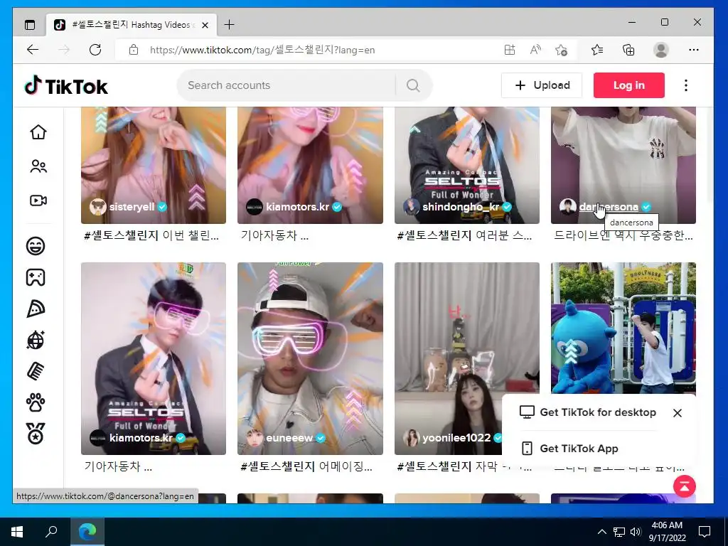Click the Log in button

(x=628, y=85)
